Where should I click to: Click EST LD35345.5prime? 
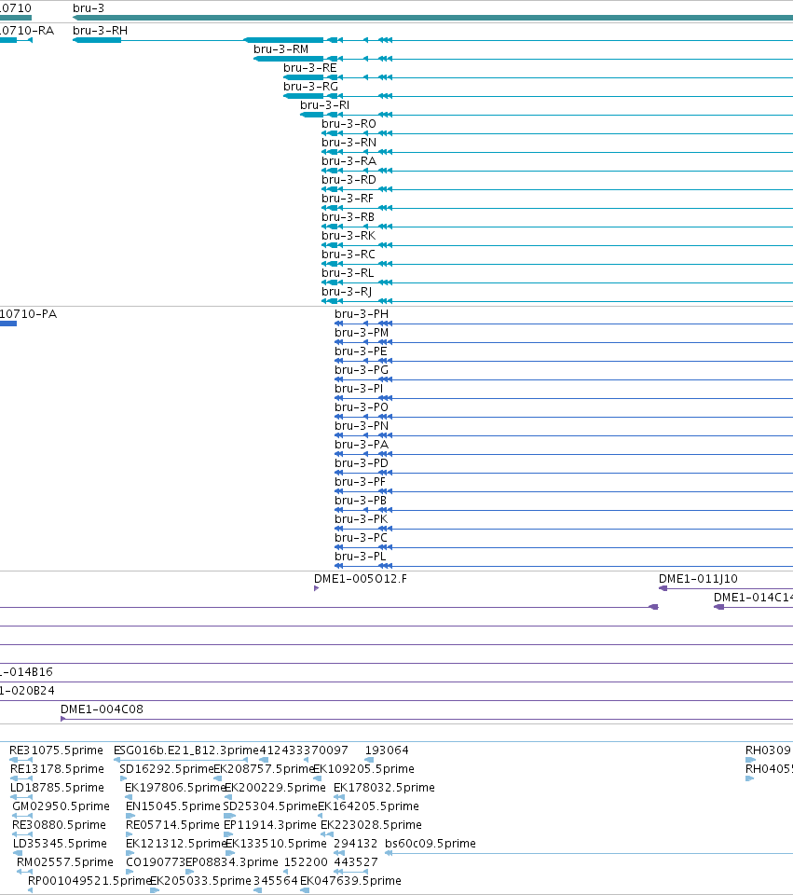point(60,844)
